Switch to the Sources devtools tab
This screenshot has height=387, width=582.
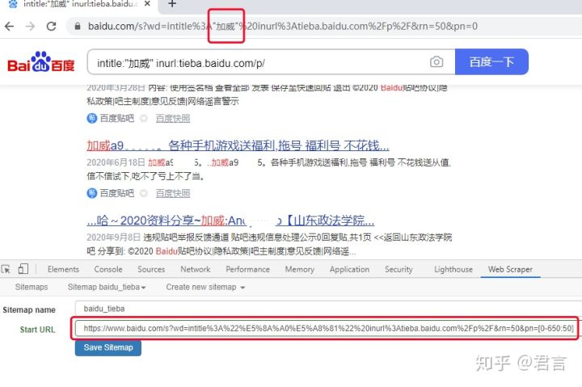tap(151, 269)
